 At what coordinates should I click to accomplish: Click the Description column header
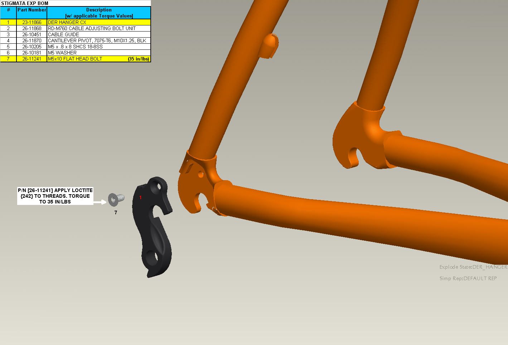(99, 13)
